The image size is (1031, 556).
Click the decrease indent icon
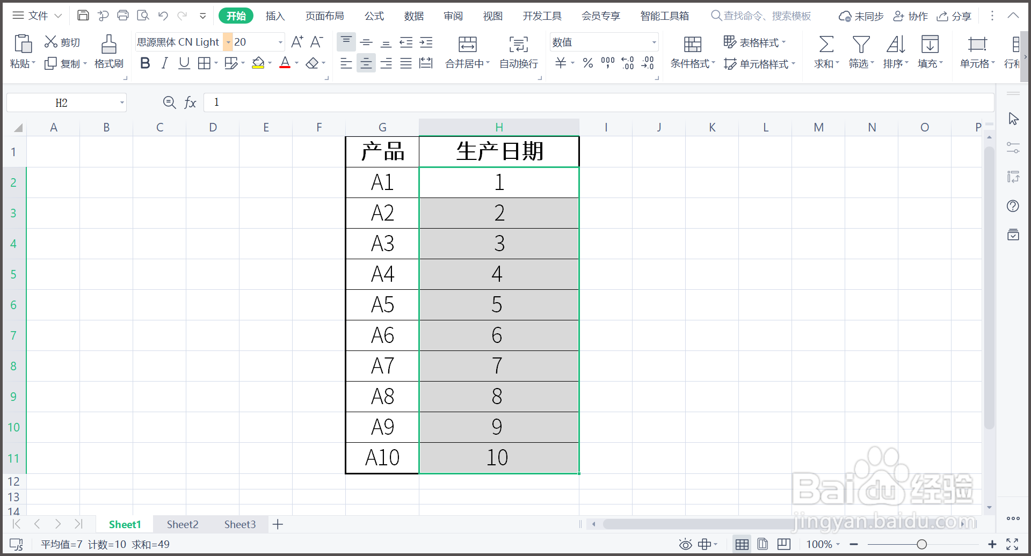click(406, 42)
